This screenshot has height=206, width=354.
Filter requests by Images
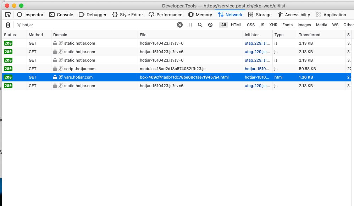point(304,25)
